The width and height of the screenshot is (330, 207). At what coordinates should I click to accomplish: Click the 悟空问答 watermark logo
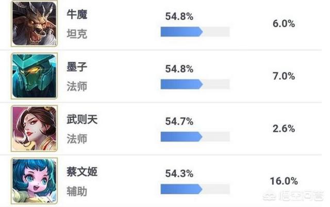pyautogui.click(x=300, y=197)
